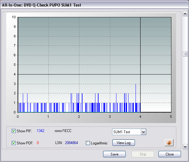
Task: Click the dialog title All-In-One: DVD Q-Check PI/PO SUM1 Test
Action: coord(41,5)
